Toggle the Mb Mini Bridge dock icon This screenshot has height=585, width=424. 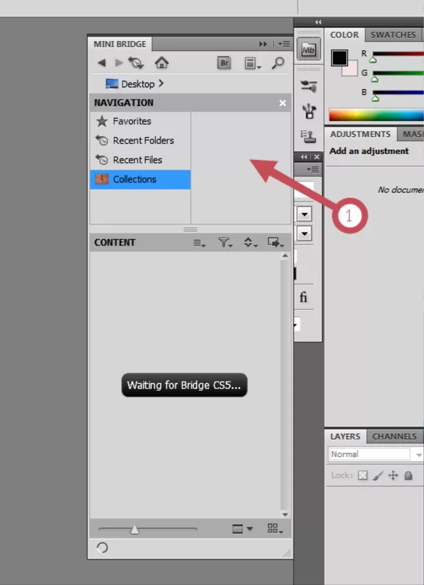pos(308,49)
